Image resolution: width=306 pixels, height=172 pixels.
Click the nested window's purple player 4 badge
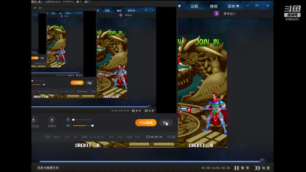pyautogui.click(x=121, y=15)
